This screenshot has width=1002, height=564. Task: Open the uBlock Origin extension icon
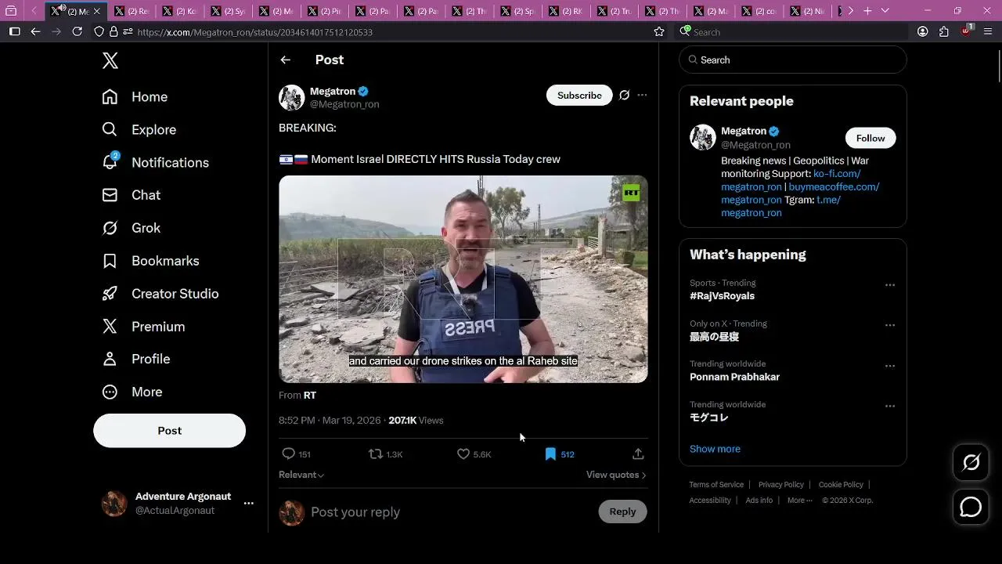click(x=966, y=32)
